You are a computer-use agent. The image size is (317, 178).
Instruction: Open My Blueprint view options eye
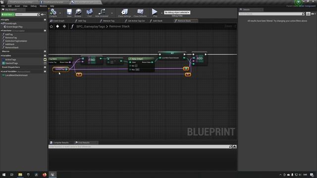[43, 14]
